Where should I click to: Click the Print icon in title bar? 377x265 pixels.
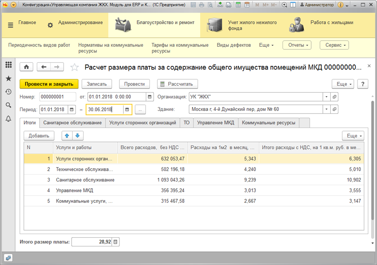tap(202, 5)
